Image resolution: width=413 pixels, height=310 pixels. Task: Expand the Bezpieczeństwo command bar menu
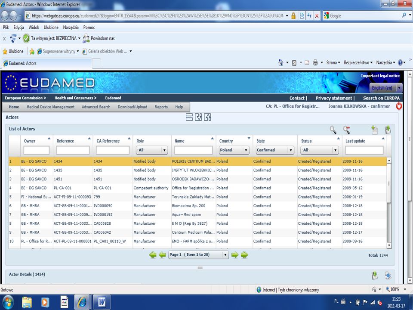[358, 62]
